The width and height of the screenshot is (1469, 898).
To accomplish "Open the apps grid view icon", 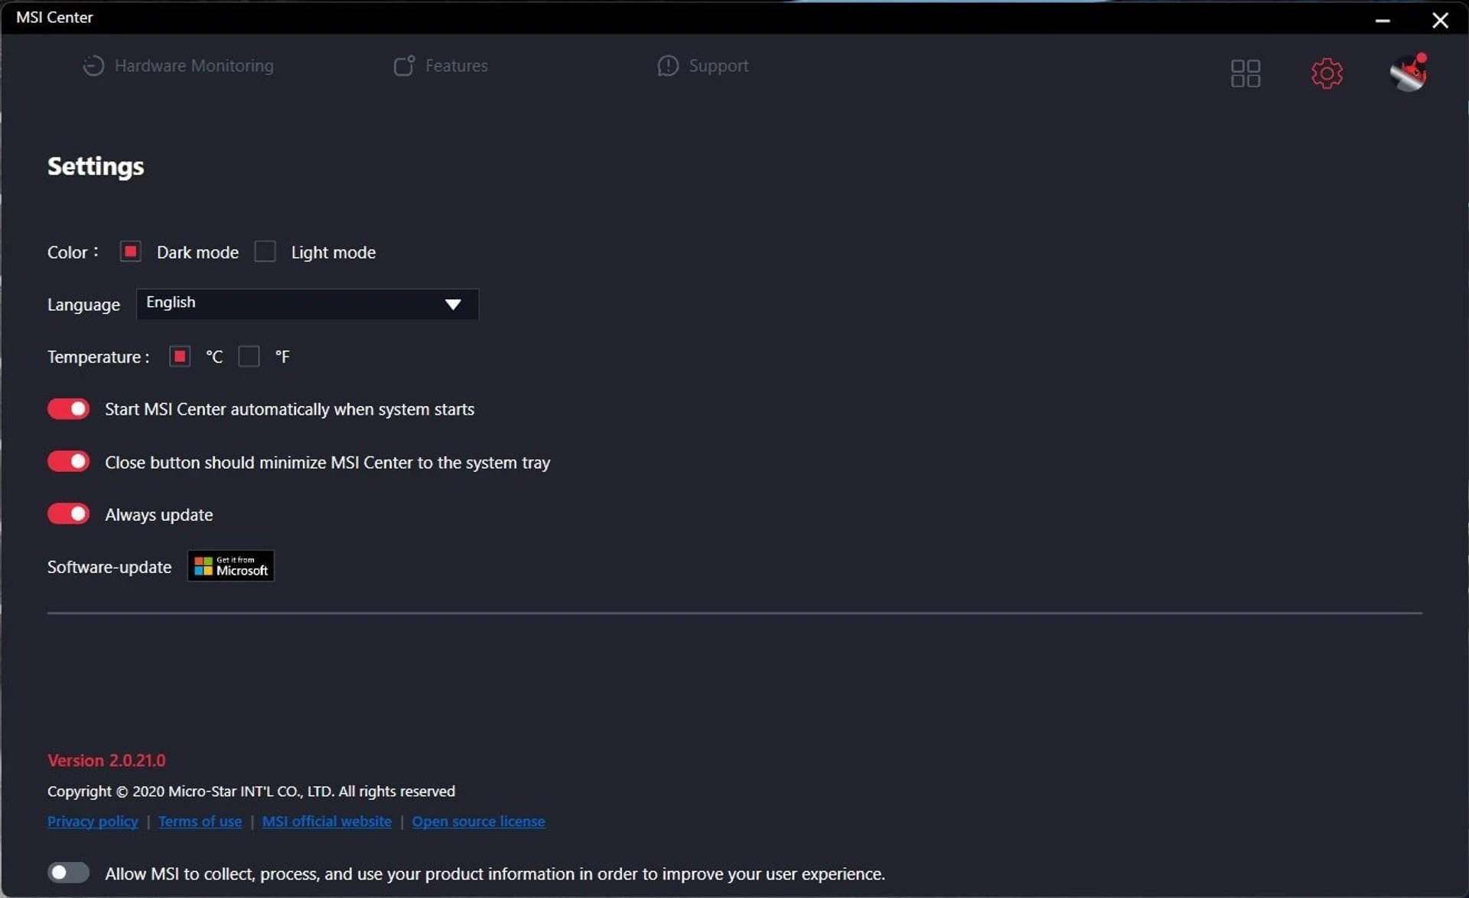I will 1245,73.
